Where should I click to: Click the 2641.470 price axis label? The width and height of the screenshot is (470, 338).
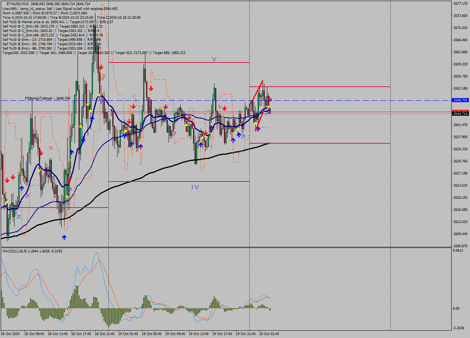(460, 125)
